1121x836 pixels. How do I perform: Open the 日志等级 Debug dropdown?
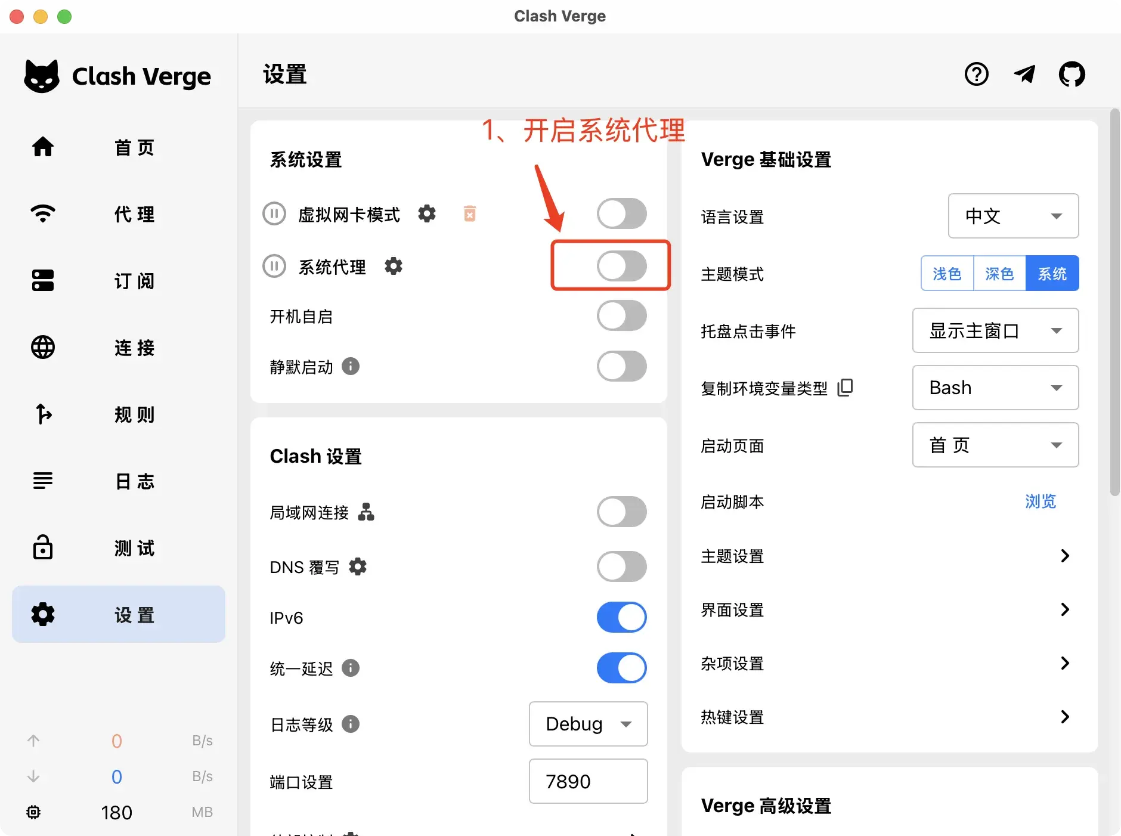tap(588, 724)
